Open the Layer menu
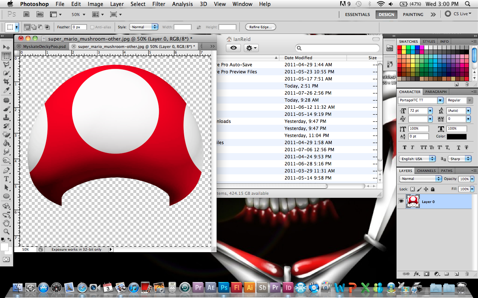The image size is (478, 298). tap(117, 4)
